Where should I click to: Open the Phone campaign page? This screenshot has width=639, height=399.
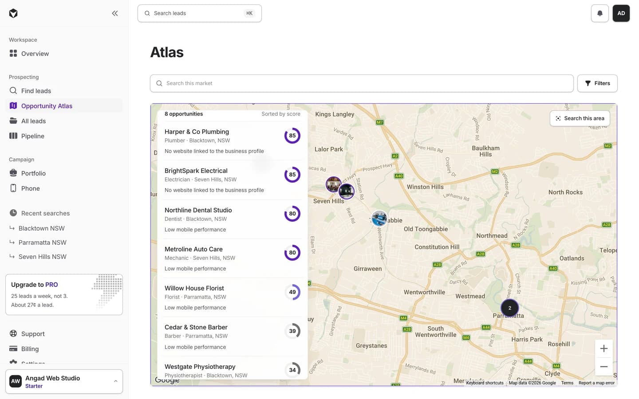pos(64,188)
